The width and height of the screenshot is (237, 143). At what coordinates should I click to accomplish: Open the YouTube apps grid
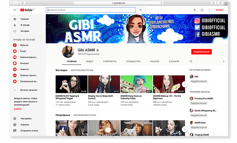click(x=202, y=10)
